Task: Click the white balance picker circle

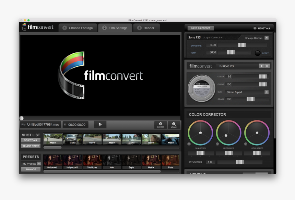Action: click(258, 53)
